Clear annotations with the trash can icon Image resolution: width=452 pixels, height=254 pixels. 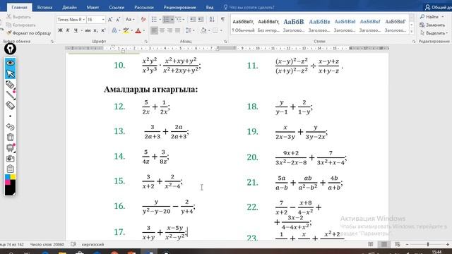click(10, 138)
